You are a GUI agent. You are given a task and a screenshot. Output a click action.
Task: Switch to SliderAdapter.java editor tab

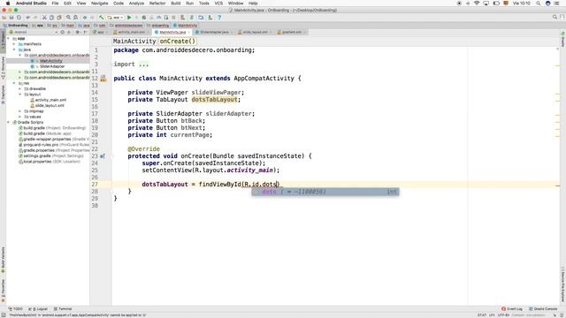[x=213, y=32]
